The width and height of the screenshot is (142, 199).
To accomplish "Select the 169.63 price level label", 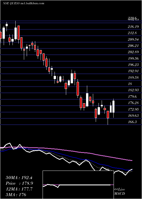I will [x=133, y=115].
